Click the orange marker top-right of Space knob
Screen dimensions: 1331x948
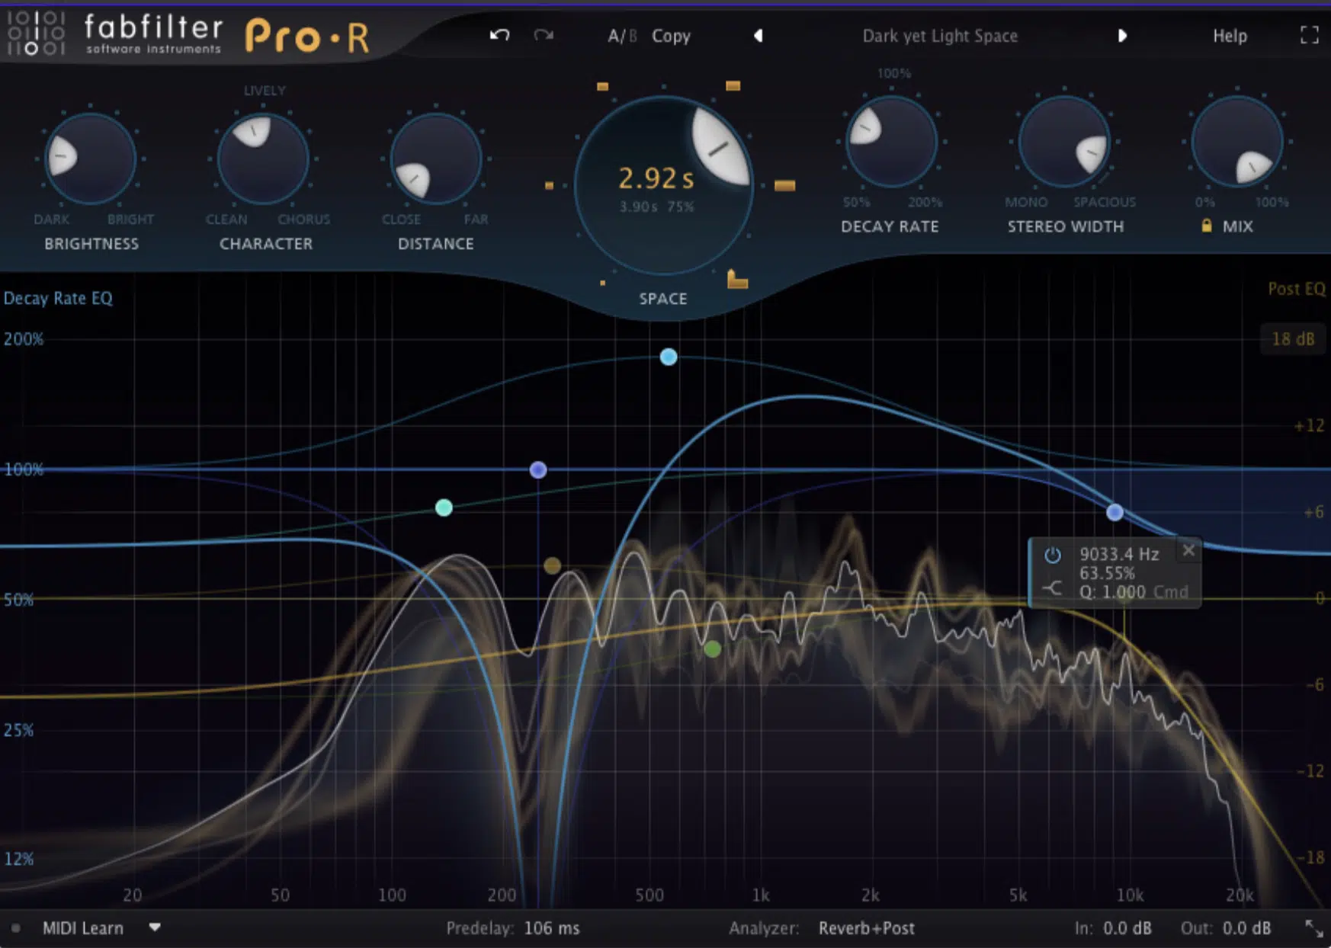tap(733, 85)
